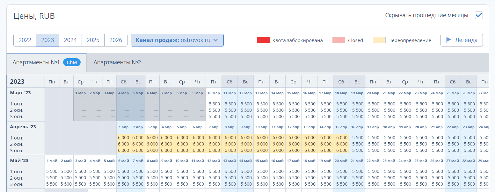The width and height of the screenshot is (495, 192).
Task: Click the 18 мар date cell
Action: pos(341,93)
